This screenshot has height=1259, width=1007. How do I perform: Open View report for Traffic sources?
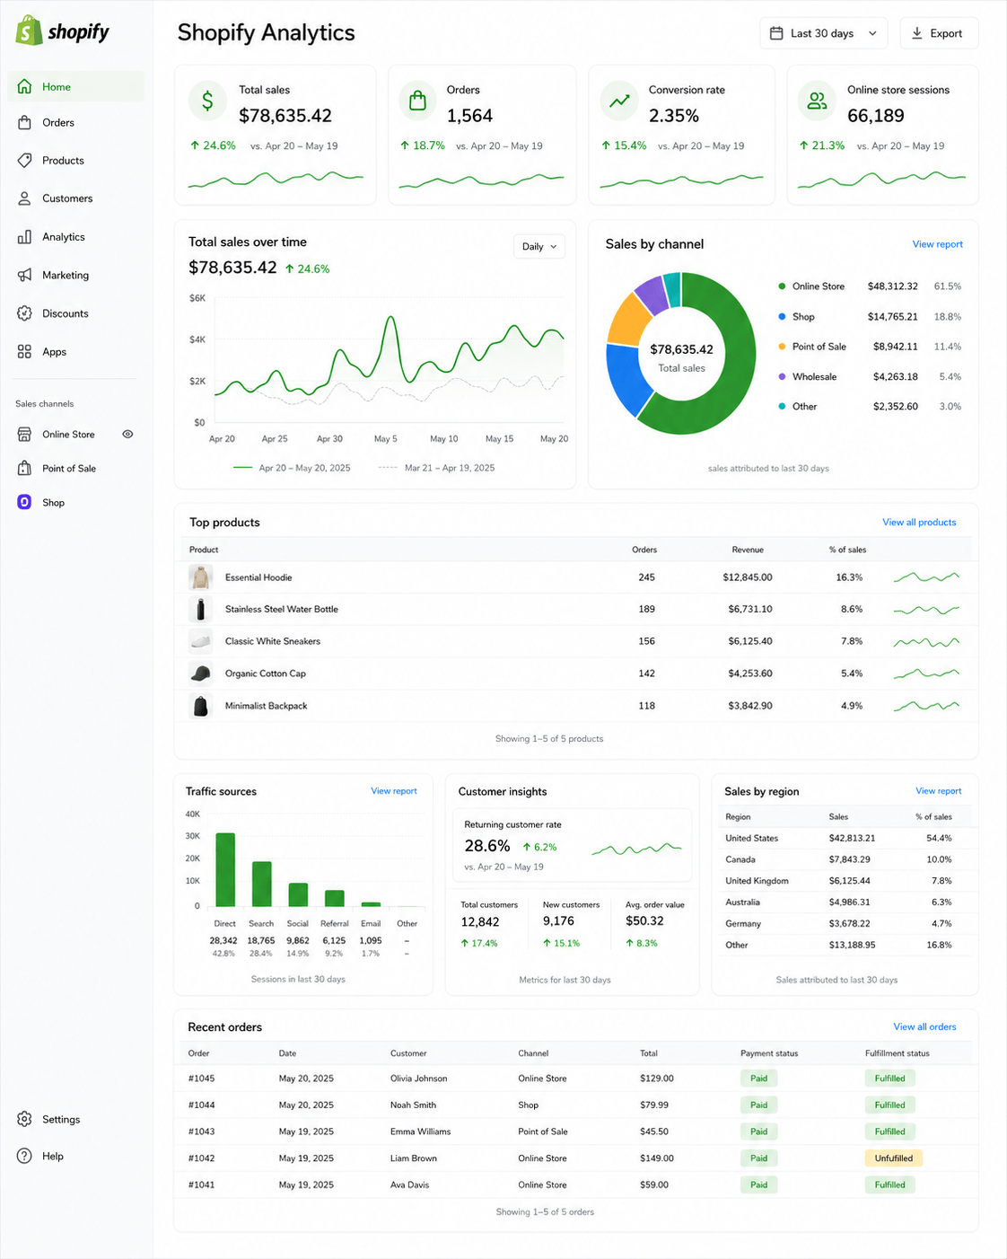click(394, 791)
